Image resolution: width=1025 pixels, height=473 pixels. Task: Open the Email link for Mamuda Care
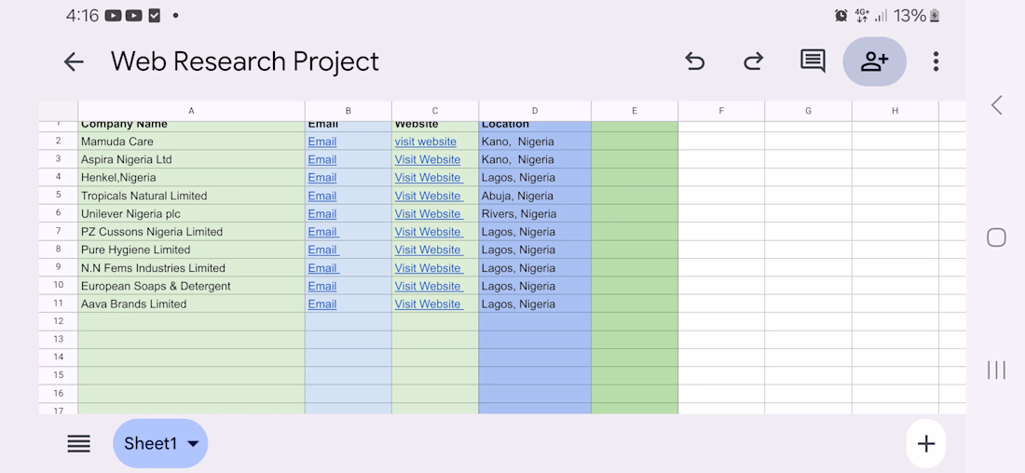tap(322, 142)
